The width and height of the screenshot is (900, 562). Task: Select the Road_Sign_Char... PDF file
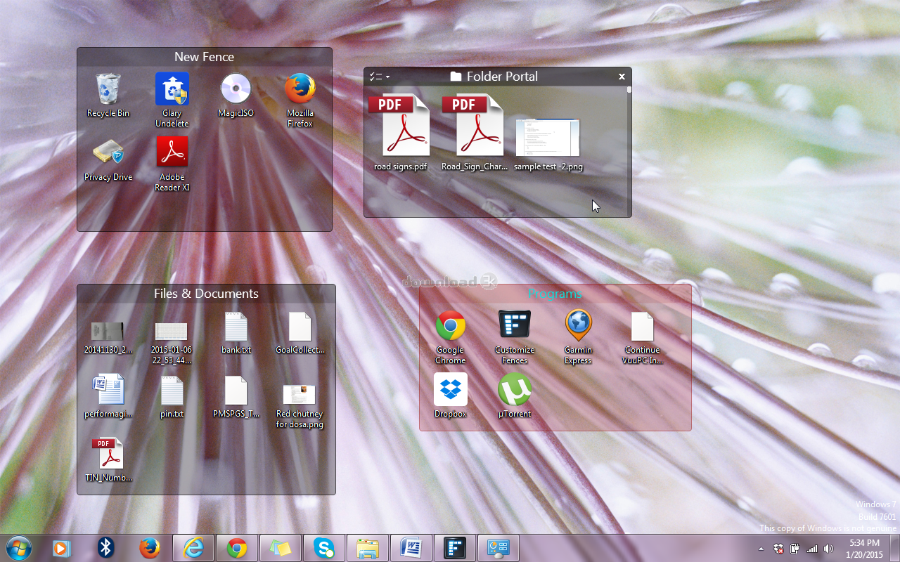[475, 133]
